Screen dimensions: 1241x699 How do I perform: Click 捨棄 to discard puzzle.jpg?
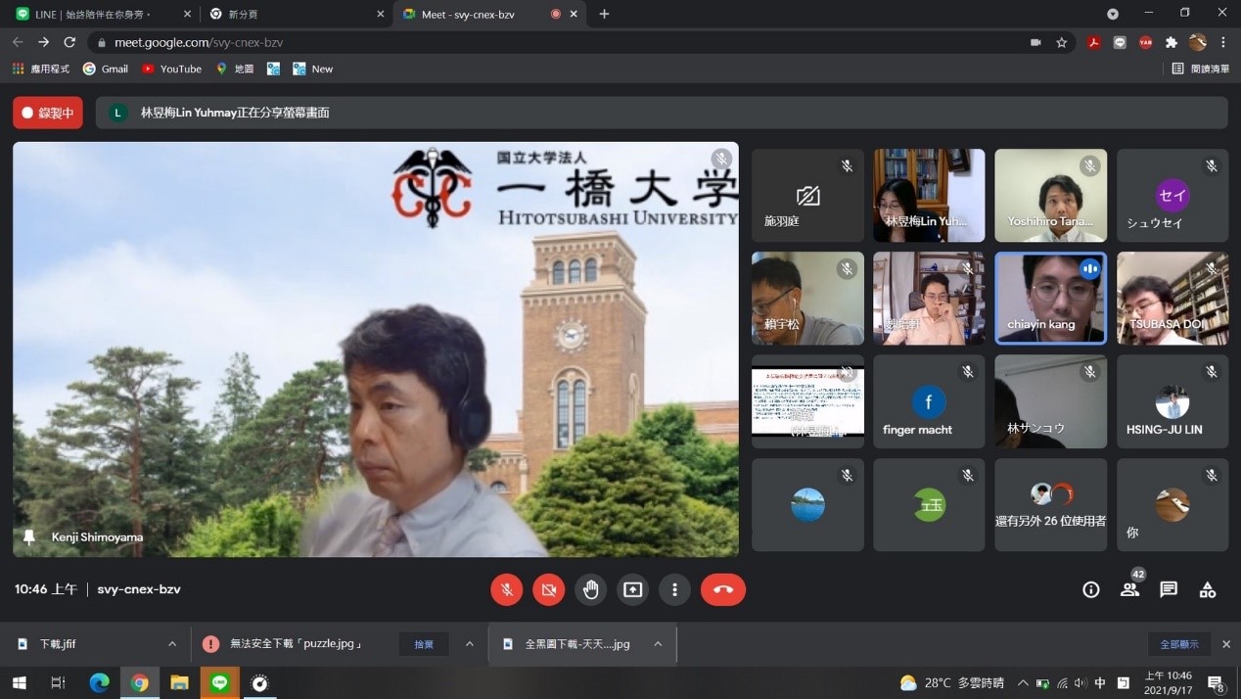[x=424, y=644]
